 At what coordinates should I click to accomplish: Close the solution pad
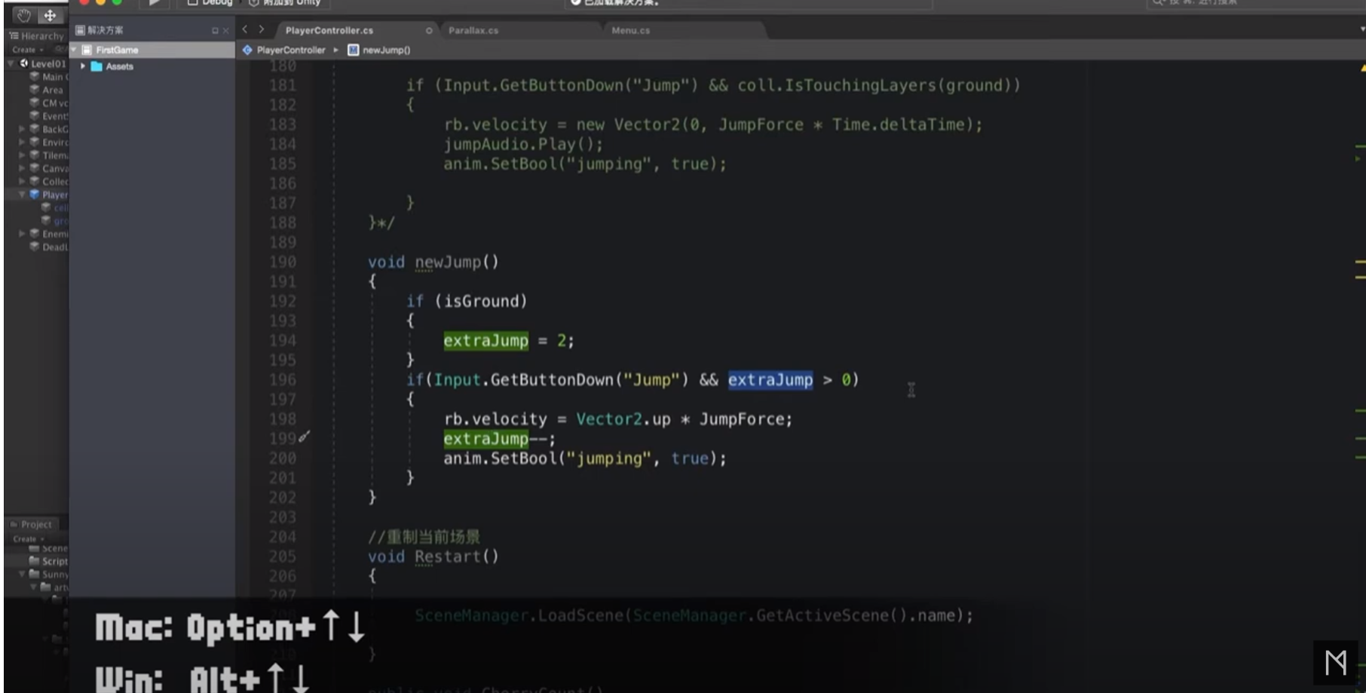click(225, 31)
